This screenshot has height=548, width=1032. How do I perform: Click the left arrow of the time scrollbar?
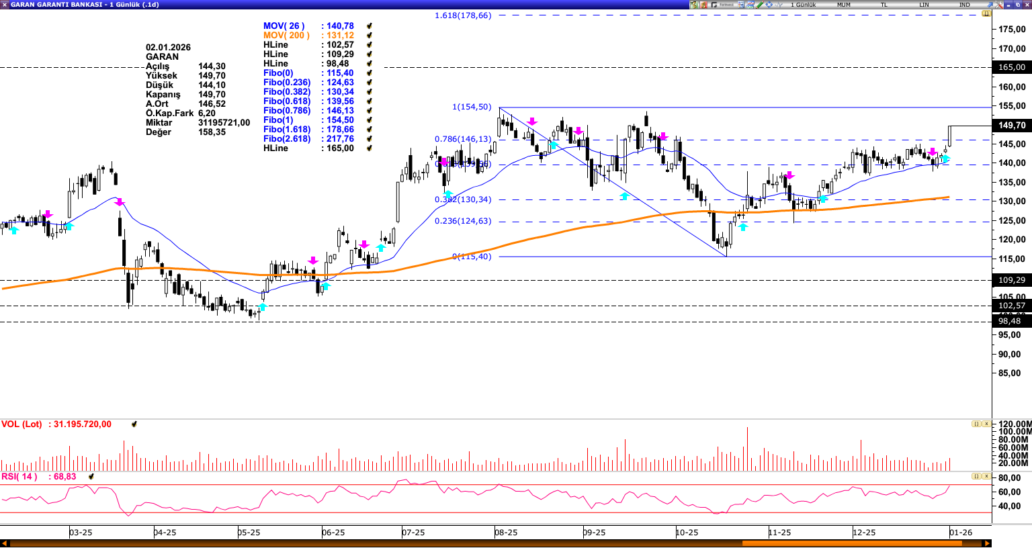click(x=5, y=543)
